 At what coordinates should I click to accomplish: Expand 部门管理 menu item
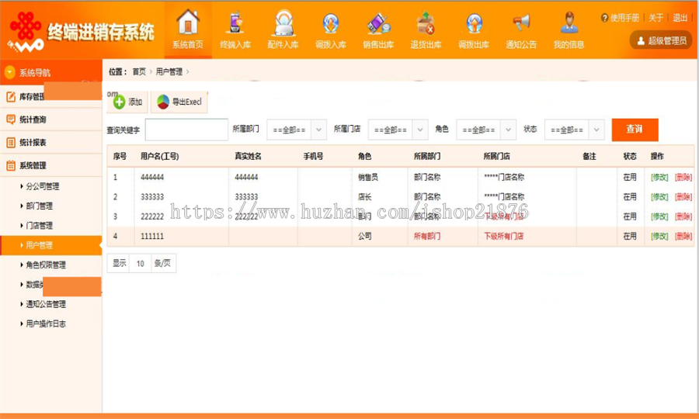point(40,206)
